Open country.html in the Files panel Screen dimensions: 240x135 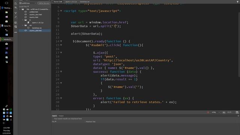[x=34, y=17]
